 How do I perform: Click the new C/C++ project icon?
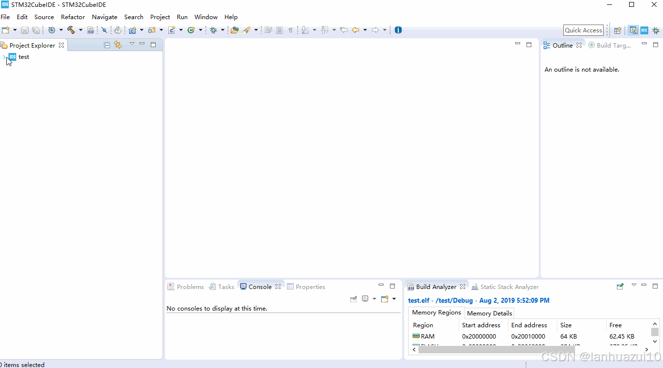point(132,30)
